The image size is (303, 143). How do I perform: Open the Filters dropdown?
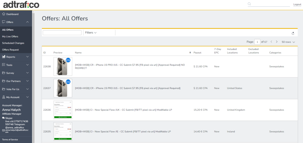click(x=91, y=33)
